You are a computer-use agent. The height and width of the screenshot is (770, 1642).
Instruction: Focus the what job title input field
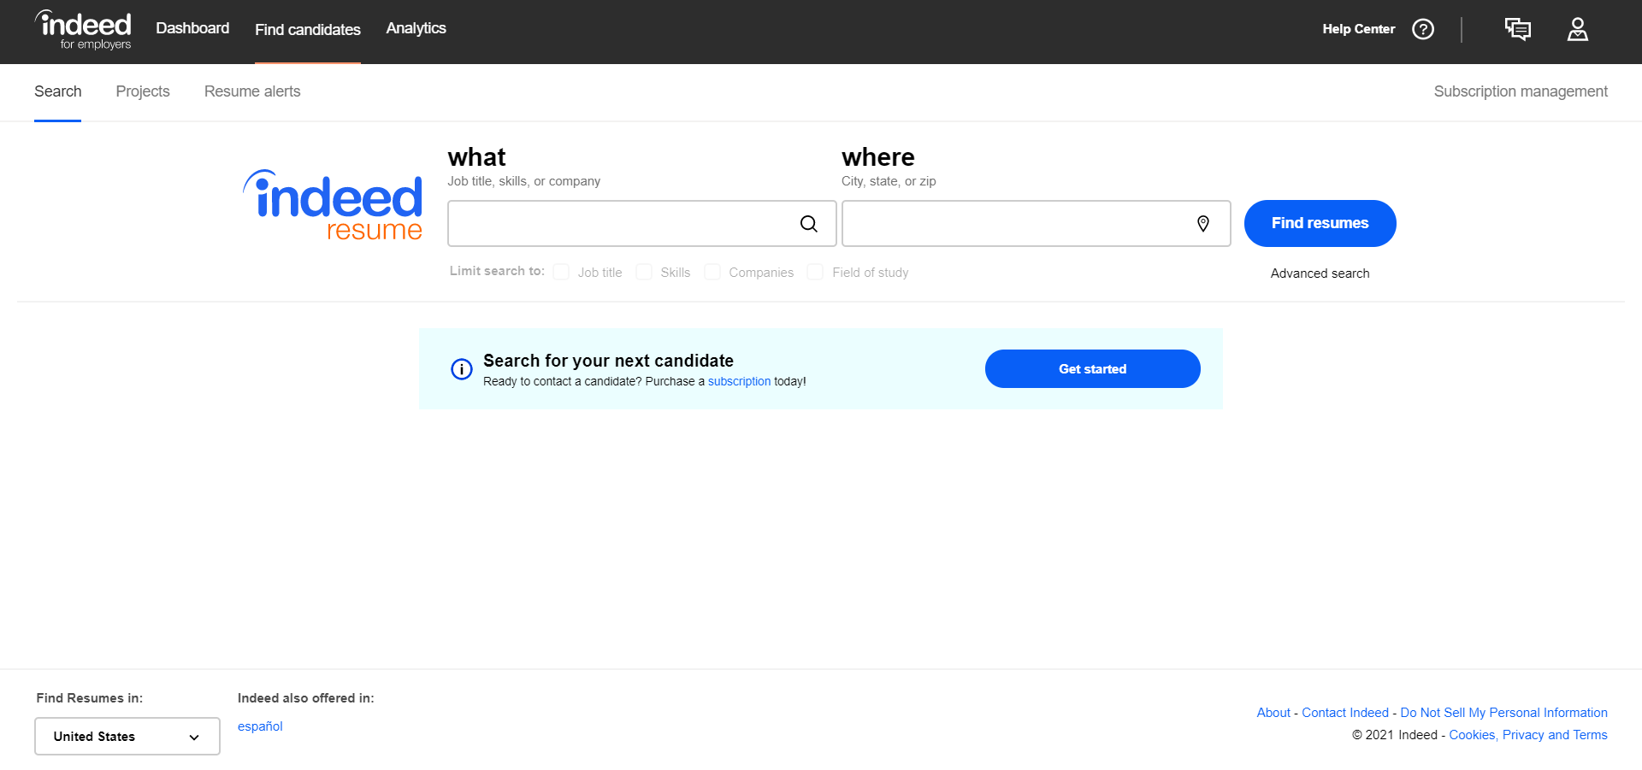pyautogui.click(x=641, y=224)
